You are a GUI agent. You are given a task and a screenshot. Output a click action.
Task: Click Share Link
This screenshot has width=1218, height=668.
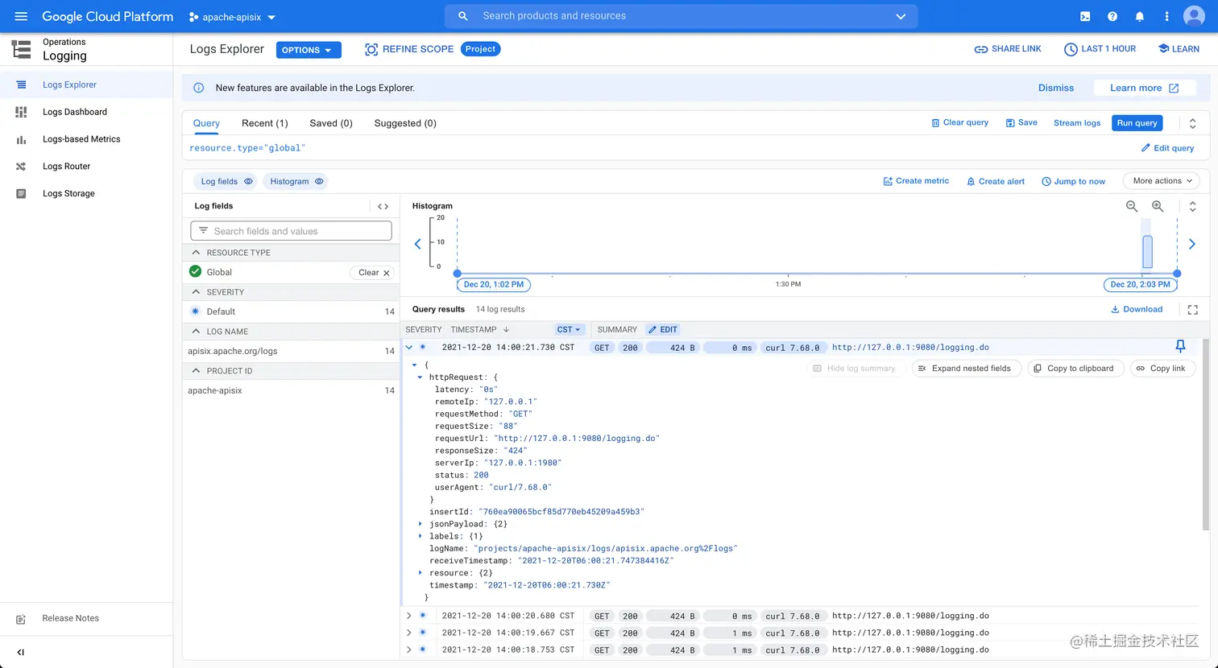click(x=1008, y=49)
